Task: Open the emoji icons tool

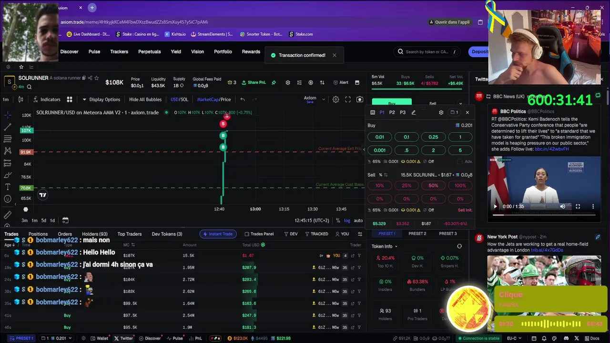Action: pyautogui.click(x=8, y=199)
